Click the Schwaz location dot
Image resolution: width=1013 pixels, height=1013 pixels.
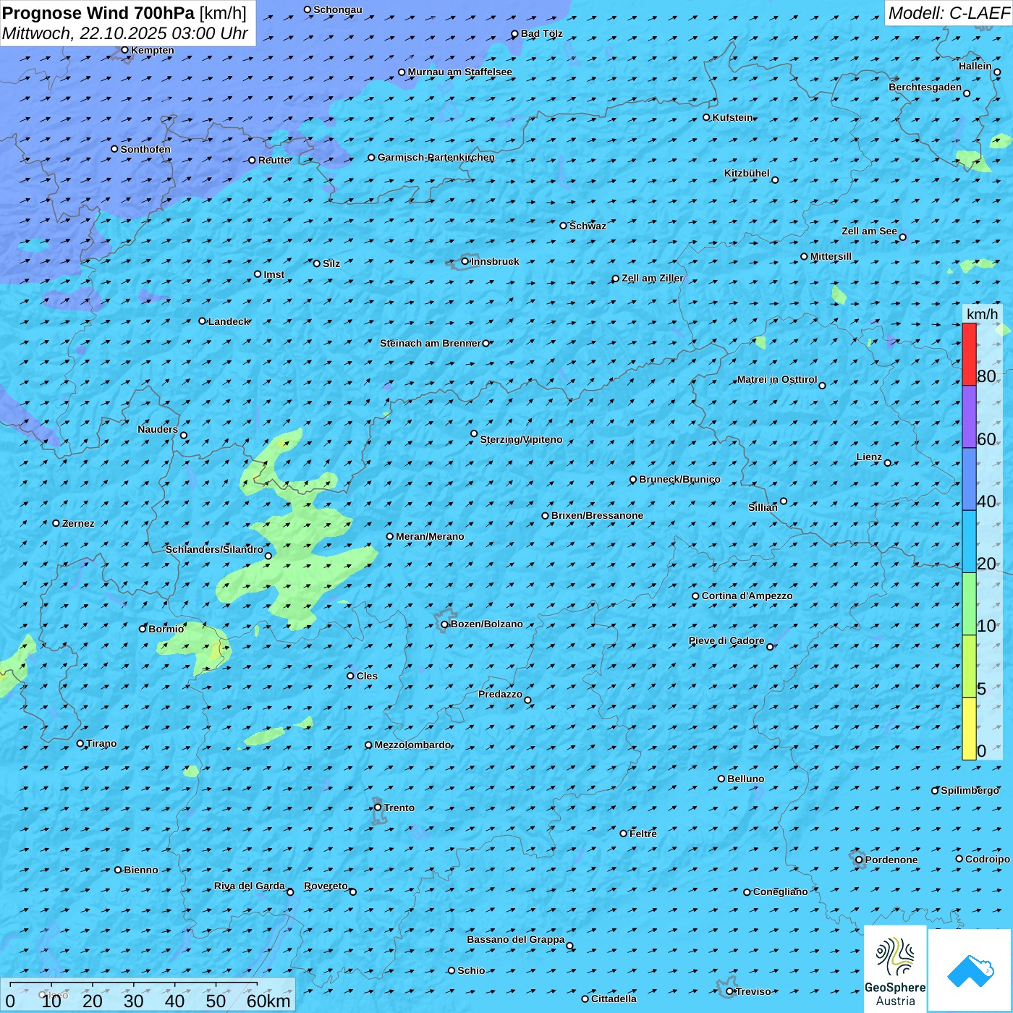click(564, 226)
